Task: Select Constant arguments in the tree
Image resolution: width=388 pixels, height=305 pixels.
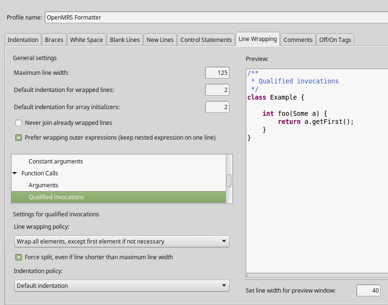Action: pyautogui.click(x=55, y=162)
